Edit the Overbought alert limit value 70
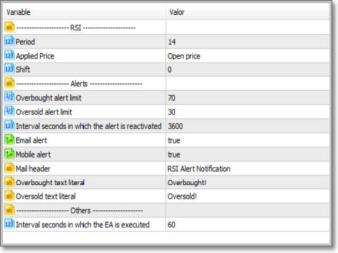 click(172, 98)
